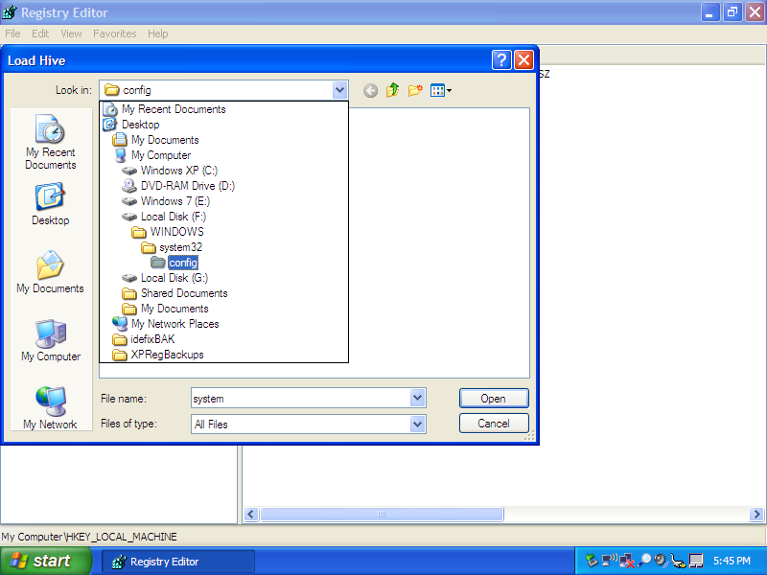The height and width of the screenshot is (575, 767).
Task: Click the magnifier tray icon
Action: click(644, 561)
